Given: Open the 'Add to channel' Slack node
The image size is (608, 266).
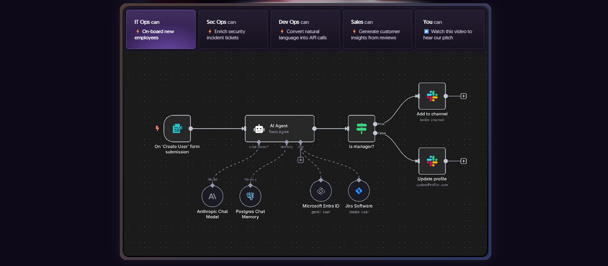Looking at the screenshot, I should pyautogui.click(x=432, y=96).
